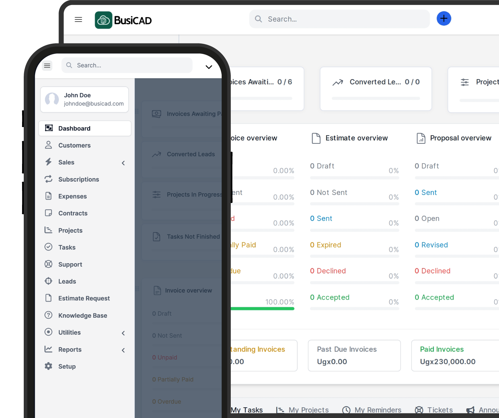Click the Contracts note icon

pos(48,213)
